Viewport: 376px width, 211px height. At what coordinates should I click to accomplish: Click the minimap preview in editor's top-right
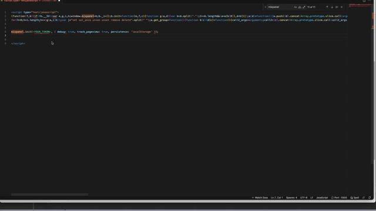click(360, 5)
